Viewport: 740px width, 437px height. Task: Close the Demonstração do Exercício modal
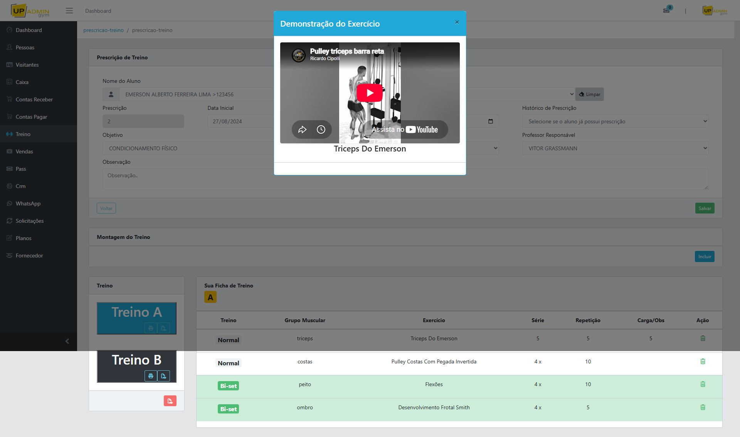coord(457,22)
